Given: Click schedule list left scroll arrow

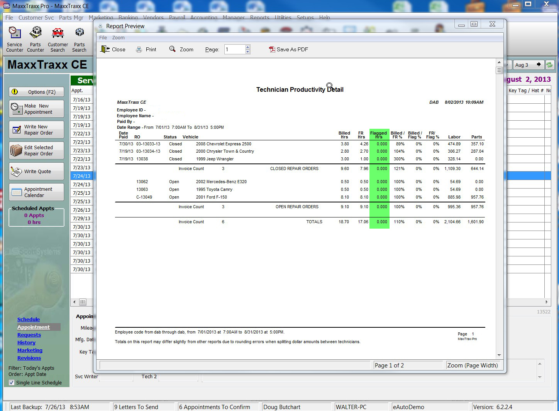Looking at the screenshot, I should pyautogui.click(x=75, y=302).
